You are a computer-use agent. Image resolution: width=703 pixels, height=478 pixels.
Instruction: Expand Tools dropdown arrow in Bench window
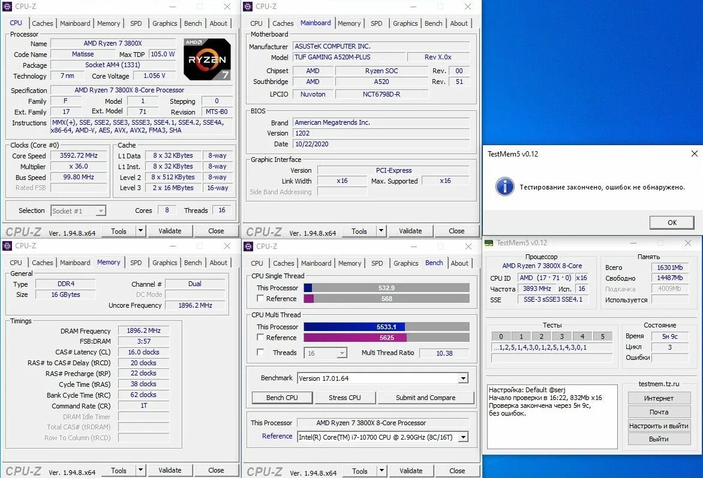pyautogui.click(x=381, y=471)
